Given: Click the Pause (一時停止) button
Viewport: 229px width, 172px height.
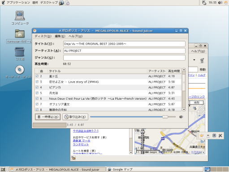Looking at the screenshot, I should pos(48,117).
